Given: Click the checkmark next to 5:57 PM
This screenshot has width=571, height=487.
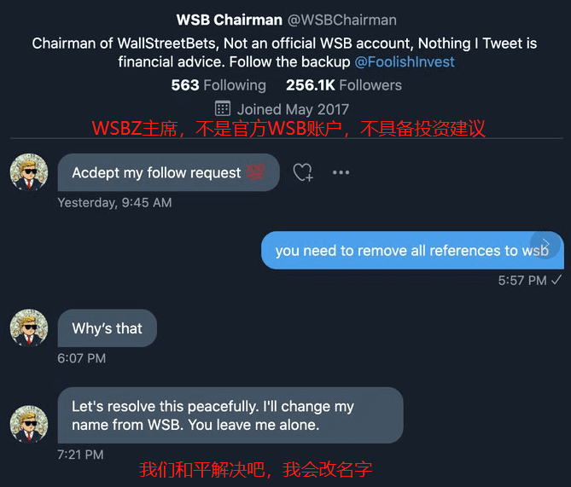Looking at the screenshot, I should tap(556, 280).
